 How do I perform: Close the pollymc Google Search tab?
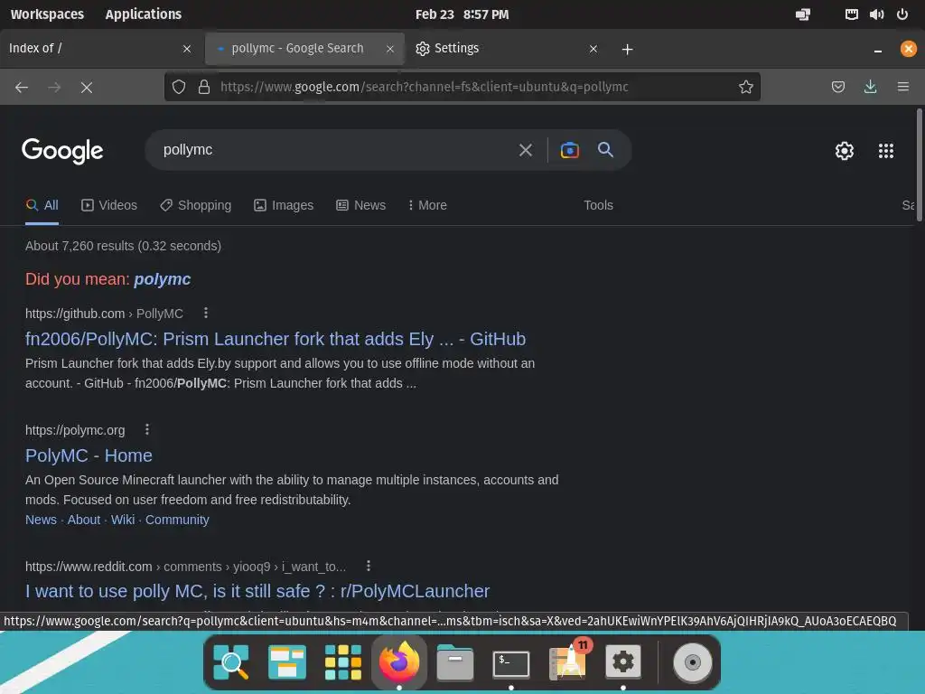point(390,49)
